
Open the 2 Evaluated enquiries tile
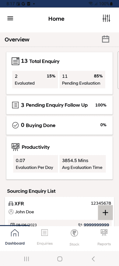click(x=35, y=79)
